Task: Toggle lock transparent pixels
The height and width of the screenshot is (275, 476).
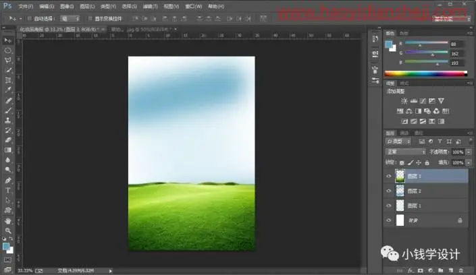Action: [x=402, y=163]
